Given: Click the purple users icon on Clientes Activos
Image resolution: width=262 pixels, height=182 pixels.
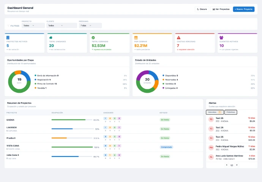Looking at the screenshot, I should pyautogui.click(x=221, y=38).
